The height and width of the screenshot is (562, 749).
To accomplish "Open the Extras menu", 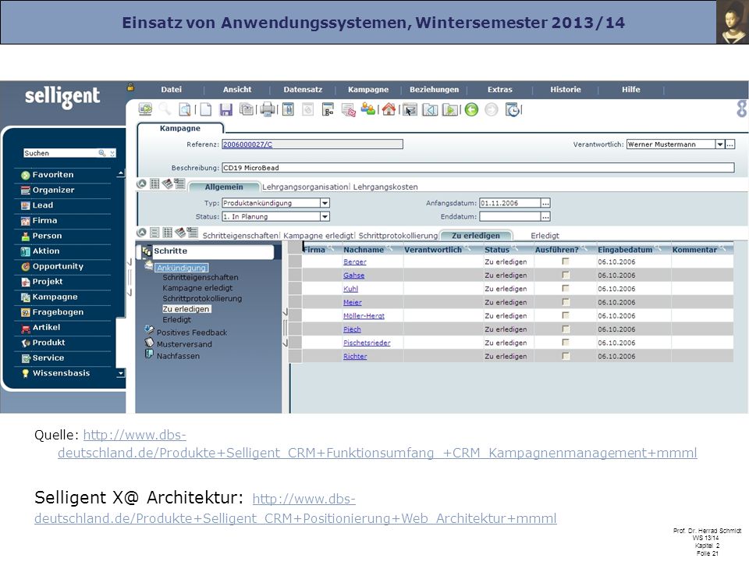I will [499, 89].
